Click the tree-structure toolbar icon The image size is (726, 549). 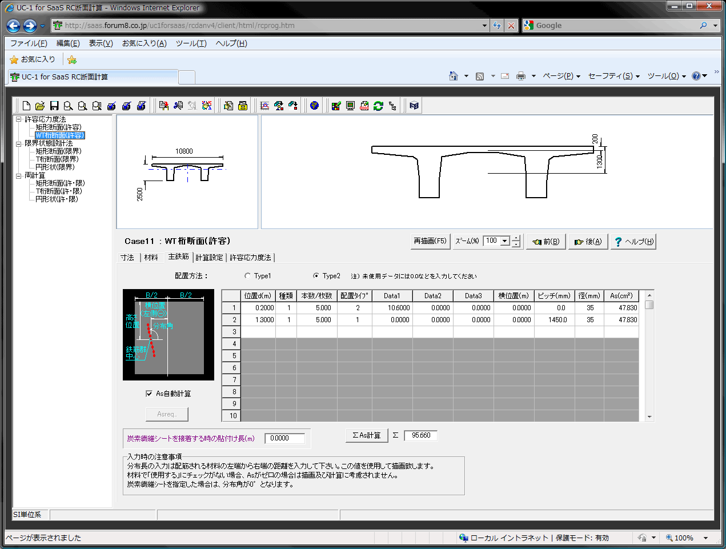click(392, 106)
